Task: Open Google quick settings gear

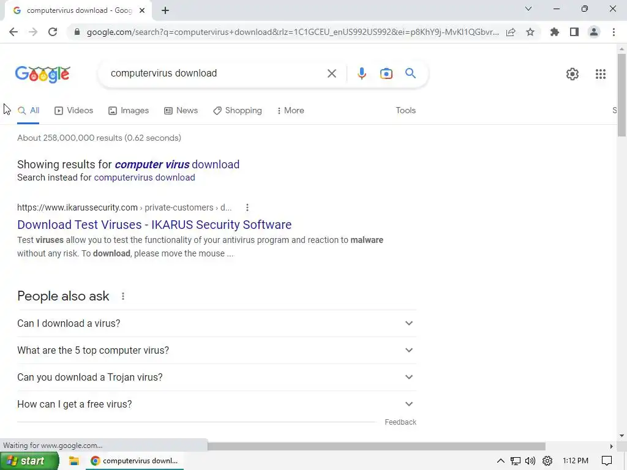Action: [573, 74]
